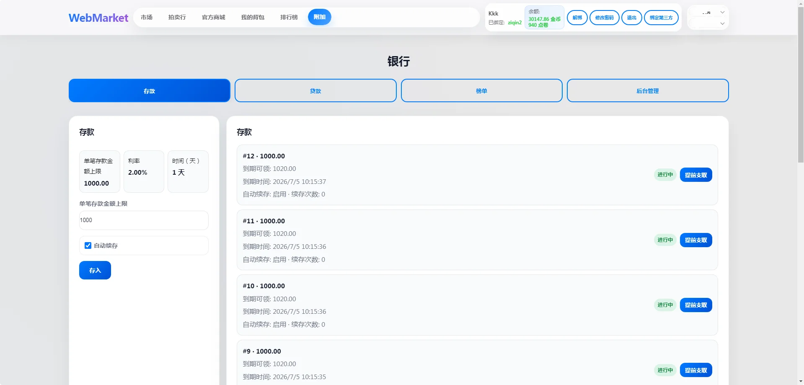Click the 存入 deposit button

[95, 270]
